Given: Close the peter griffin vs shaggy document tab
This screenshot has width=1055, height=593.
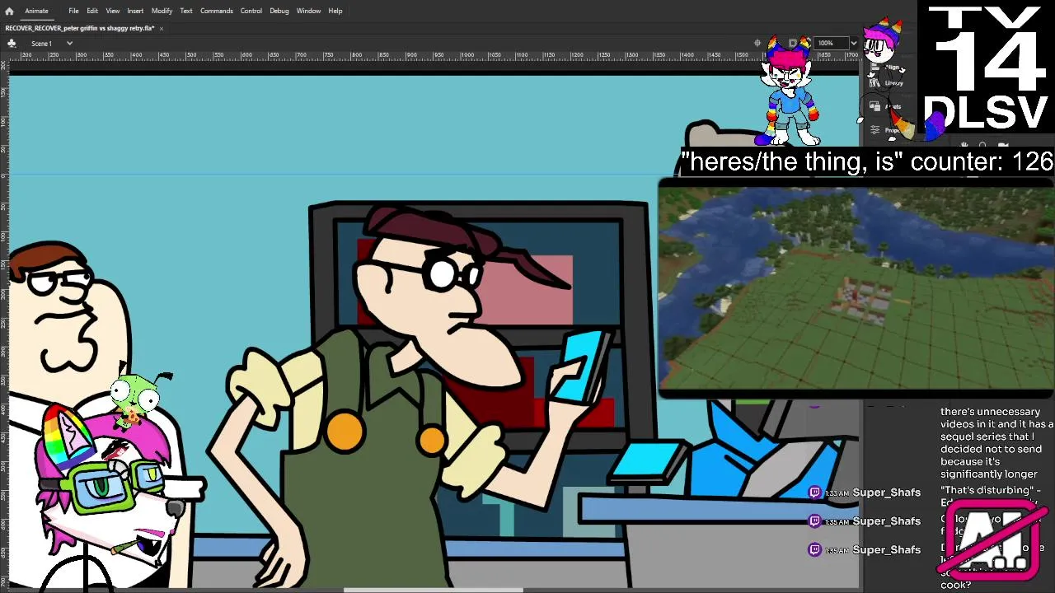Looking at the screenshot, I should (162, 28).
